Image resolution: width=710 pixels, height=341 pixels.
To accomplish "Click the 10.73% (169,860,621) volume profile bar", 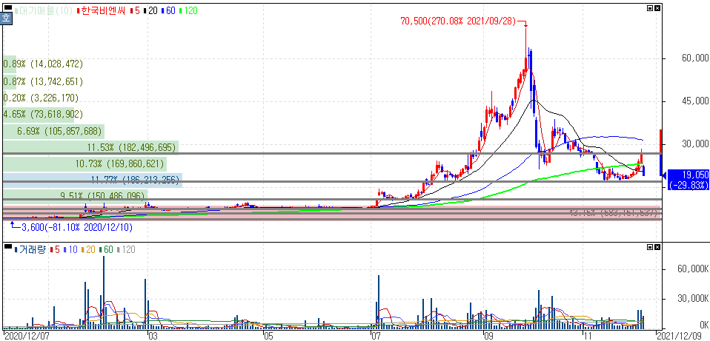I will (x=84, y=163).
